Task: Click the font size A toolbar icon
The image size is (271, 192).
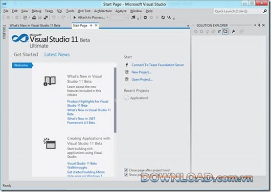Action: [169, 17]
